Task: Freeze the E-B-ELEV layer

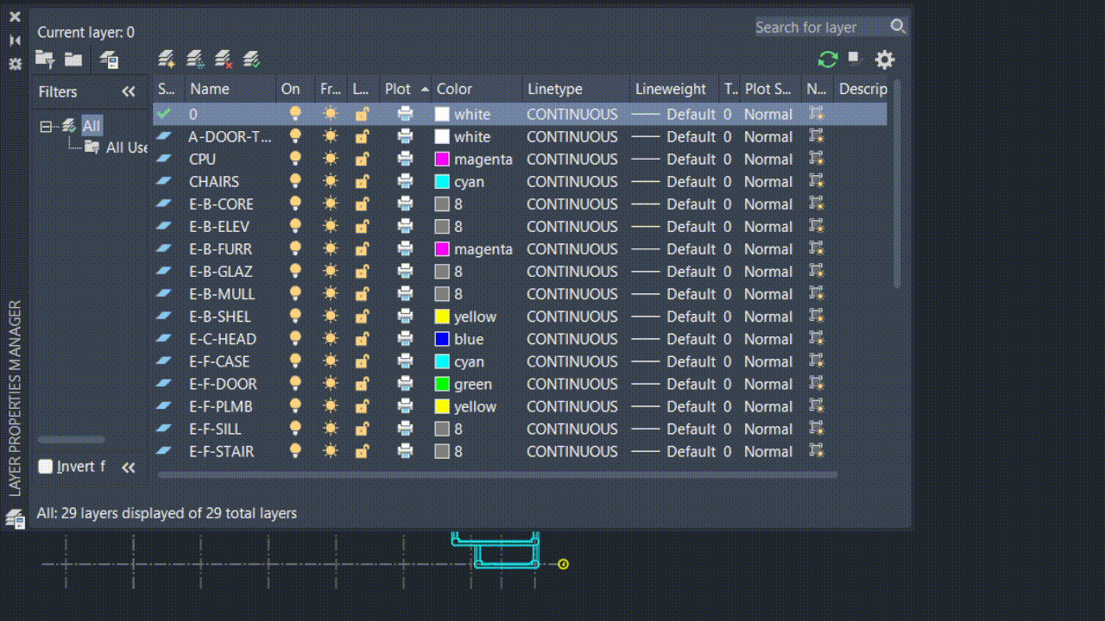Action: [330, 227]
